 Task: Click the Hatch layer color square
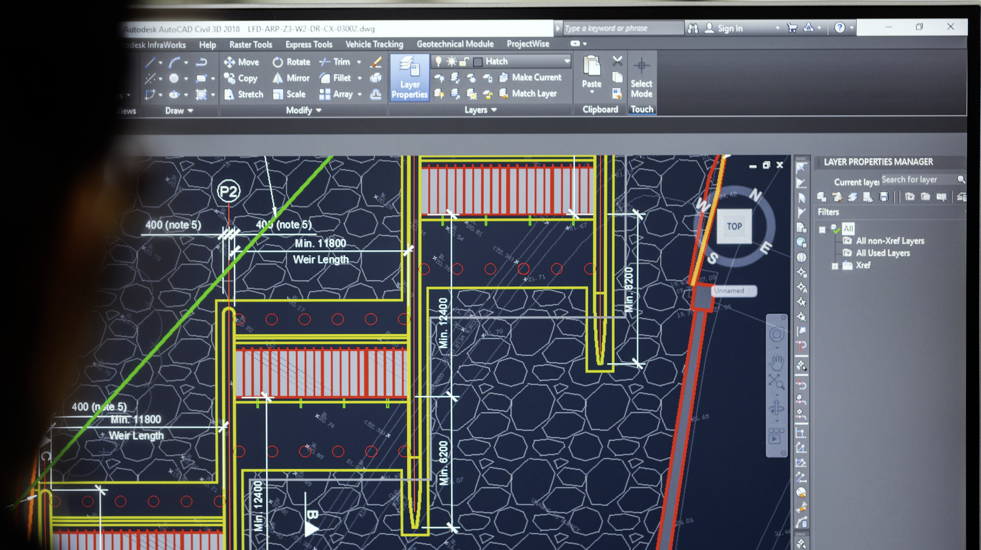pos(478,62)
